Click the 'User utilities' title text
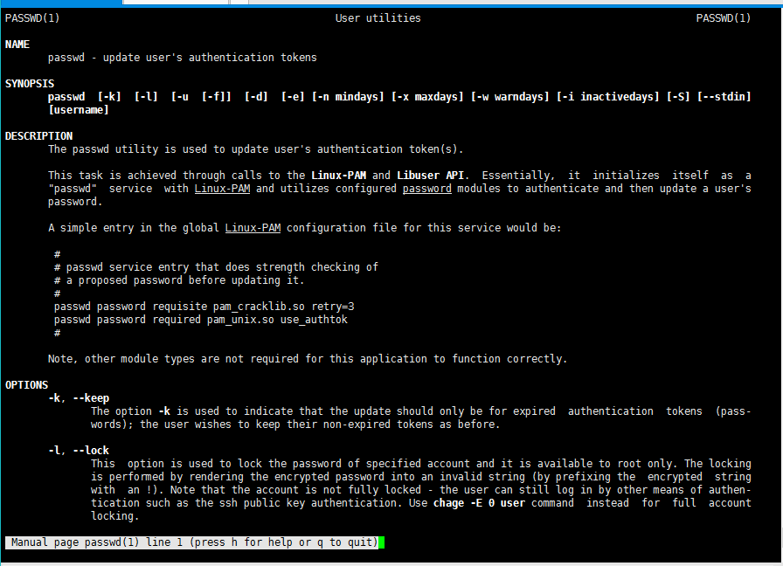This screenshot has width=783, height=566. point(378,18)
